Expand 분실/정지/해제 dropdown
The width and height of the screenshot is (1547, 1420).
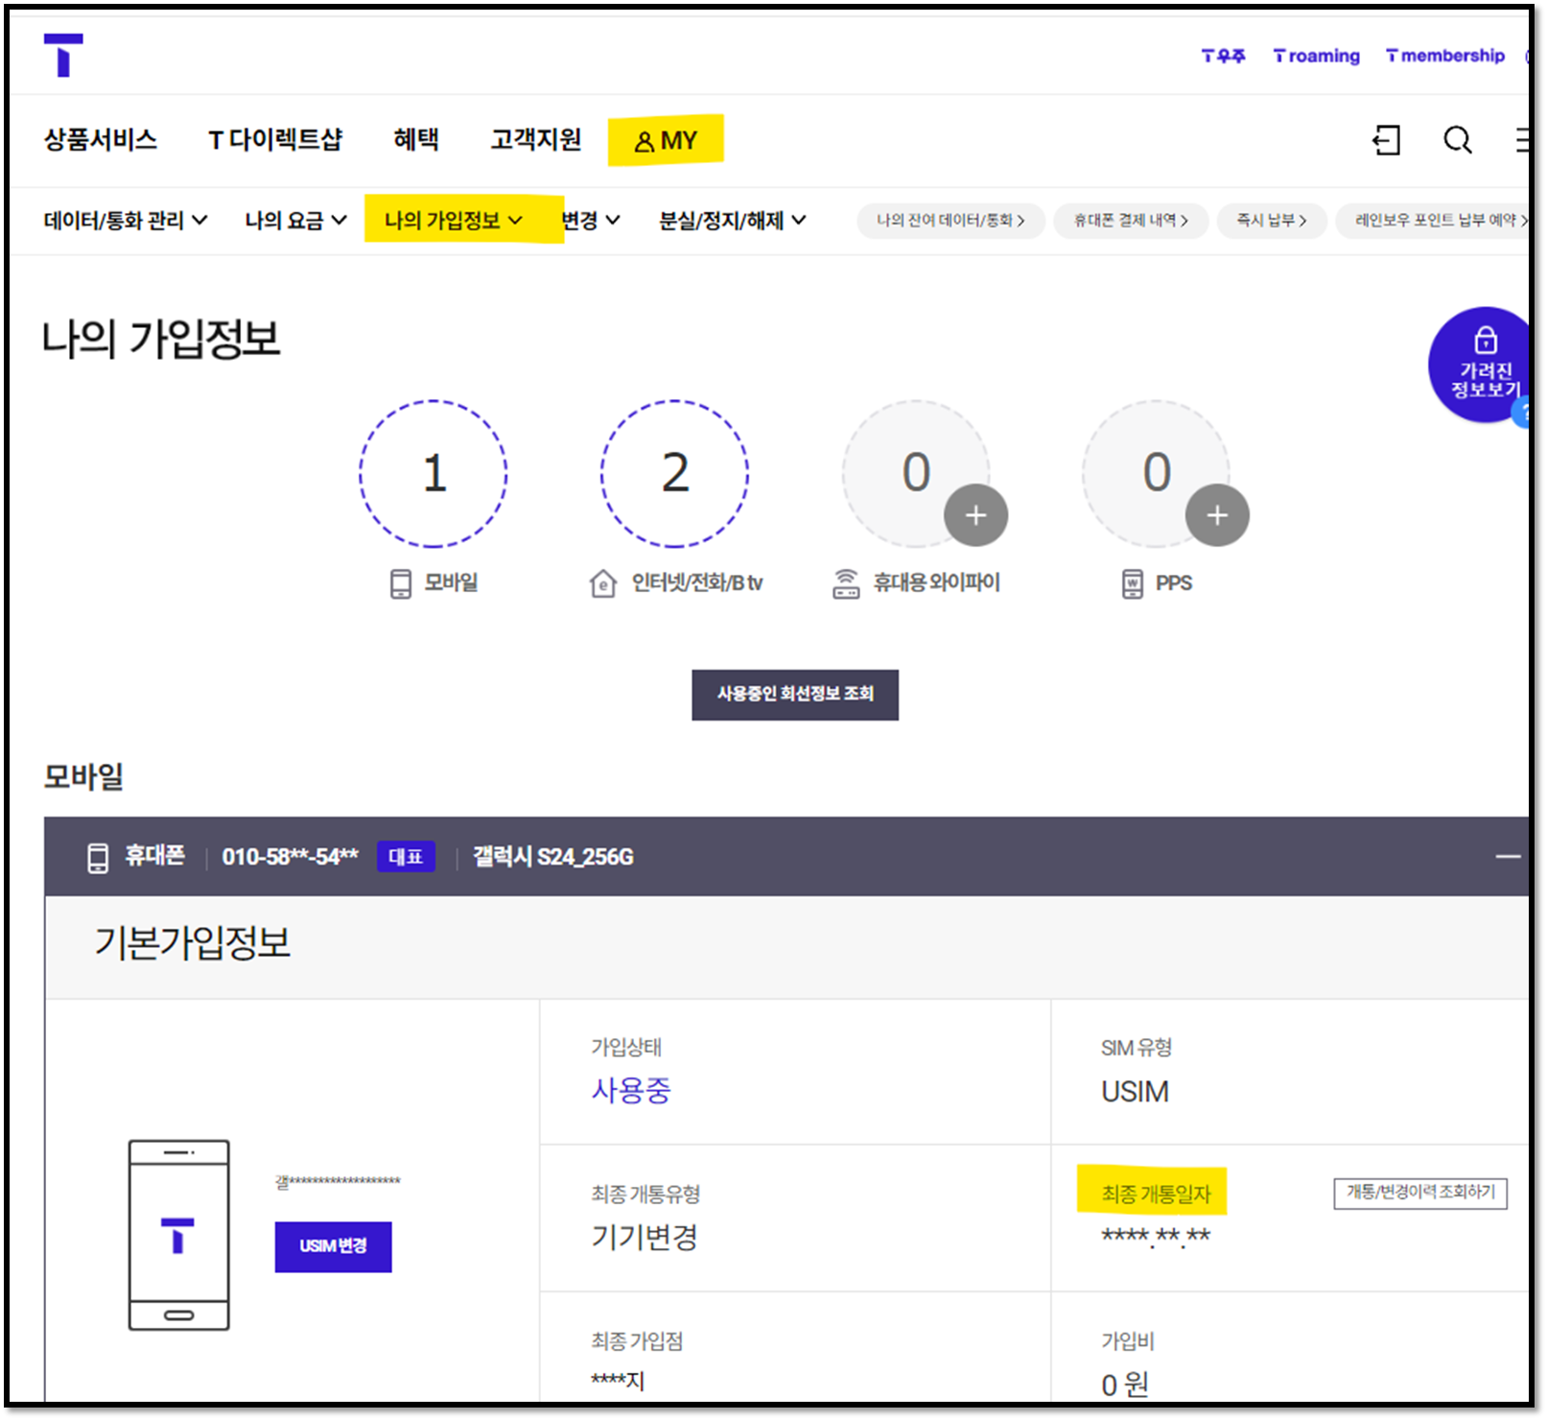point(732,221)
